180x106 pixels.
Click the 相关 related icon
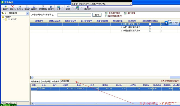click(68, 7)
